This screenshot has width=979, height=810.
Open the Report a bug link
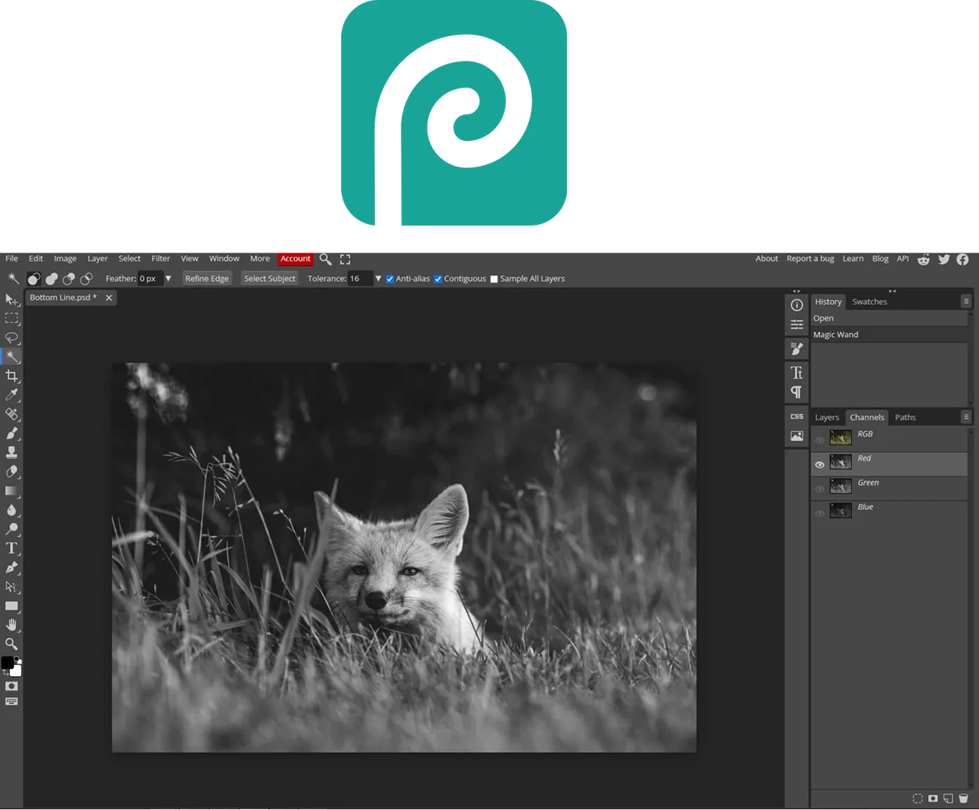click(810, 259)
